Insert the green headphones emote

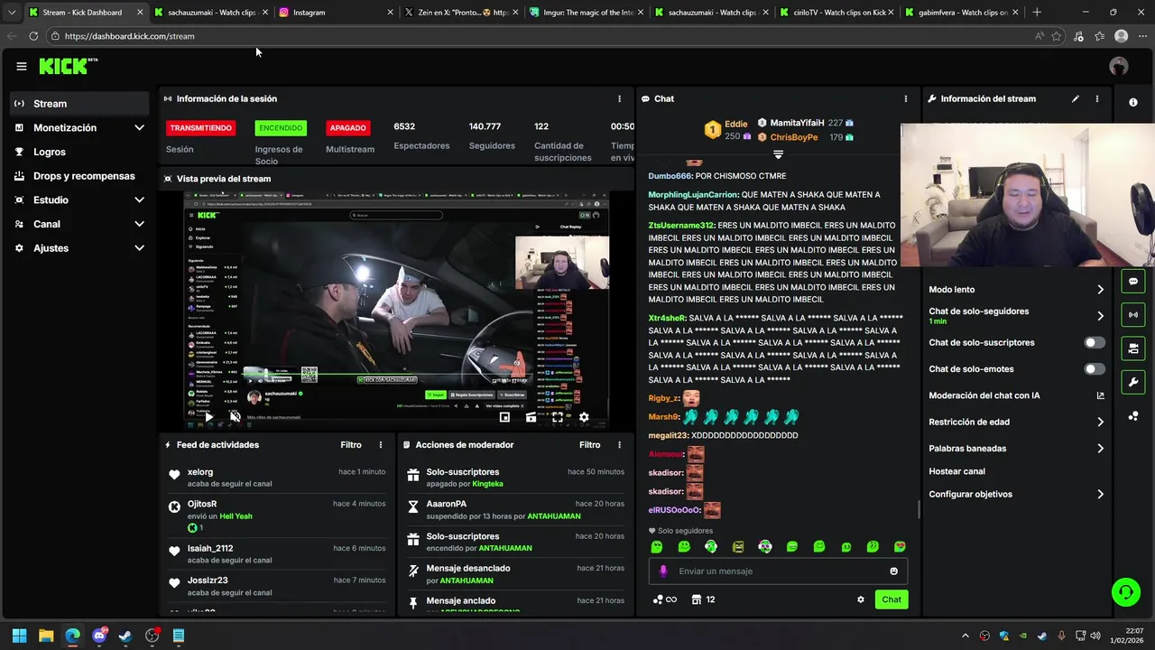[711, 547]
